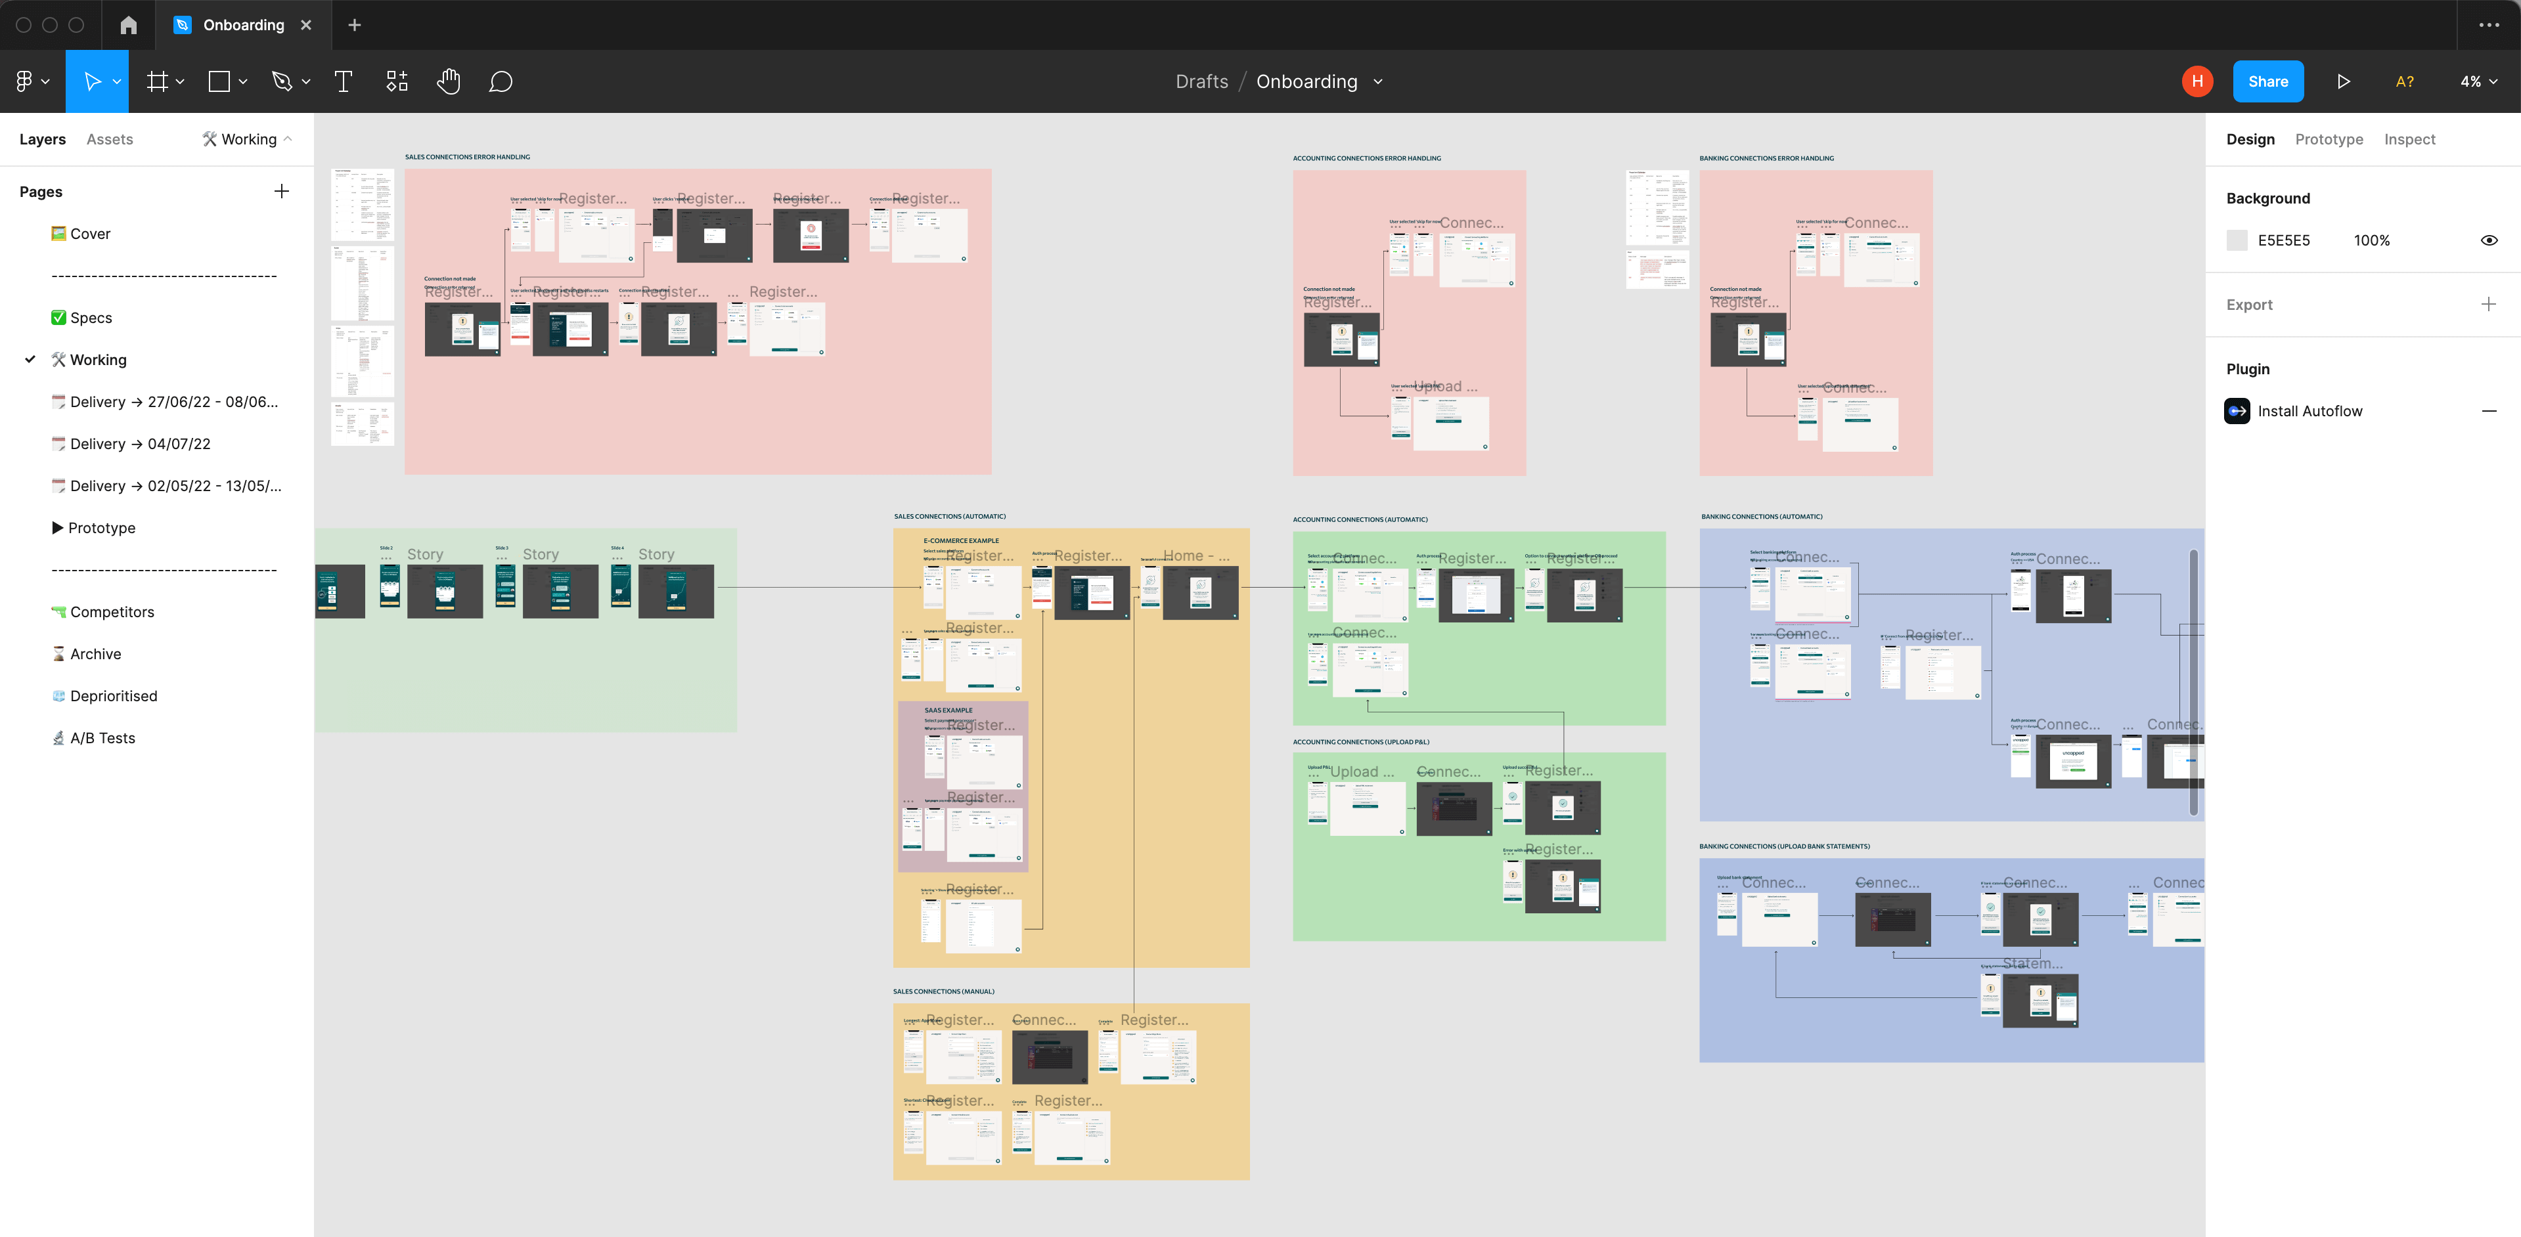Click the E5E5E5 background color swatch
This screenshot has width=2521, height=1237.
tap(2237, 240)
